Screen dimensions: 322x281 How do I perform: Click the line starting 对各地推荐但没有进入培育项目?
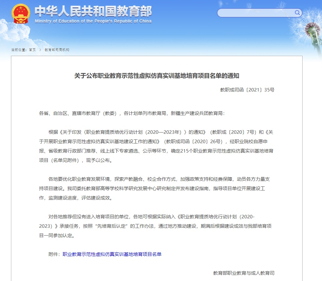click(151, 217)
